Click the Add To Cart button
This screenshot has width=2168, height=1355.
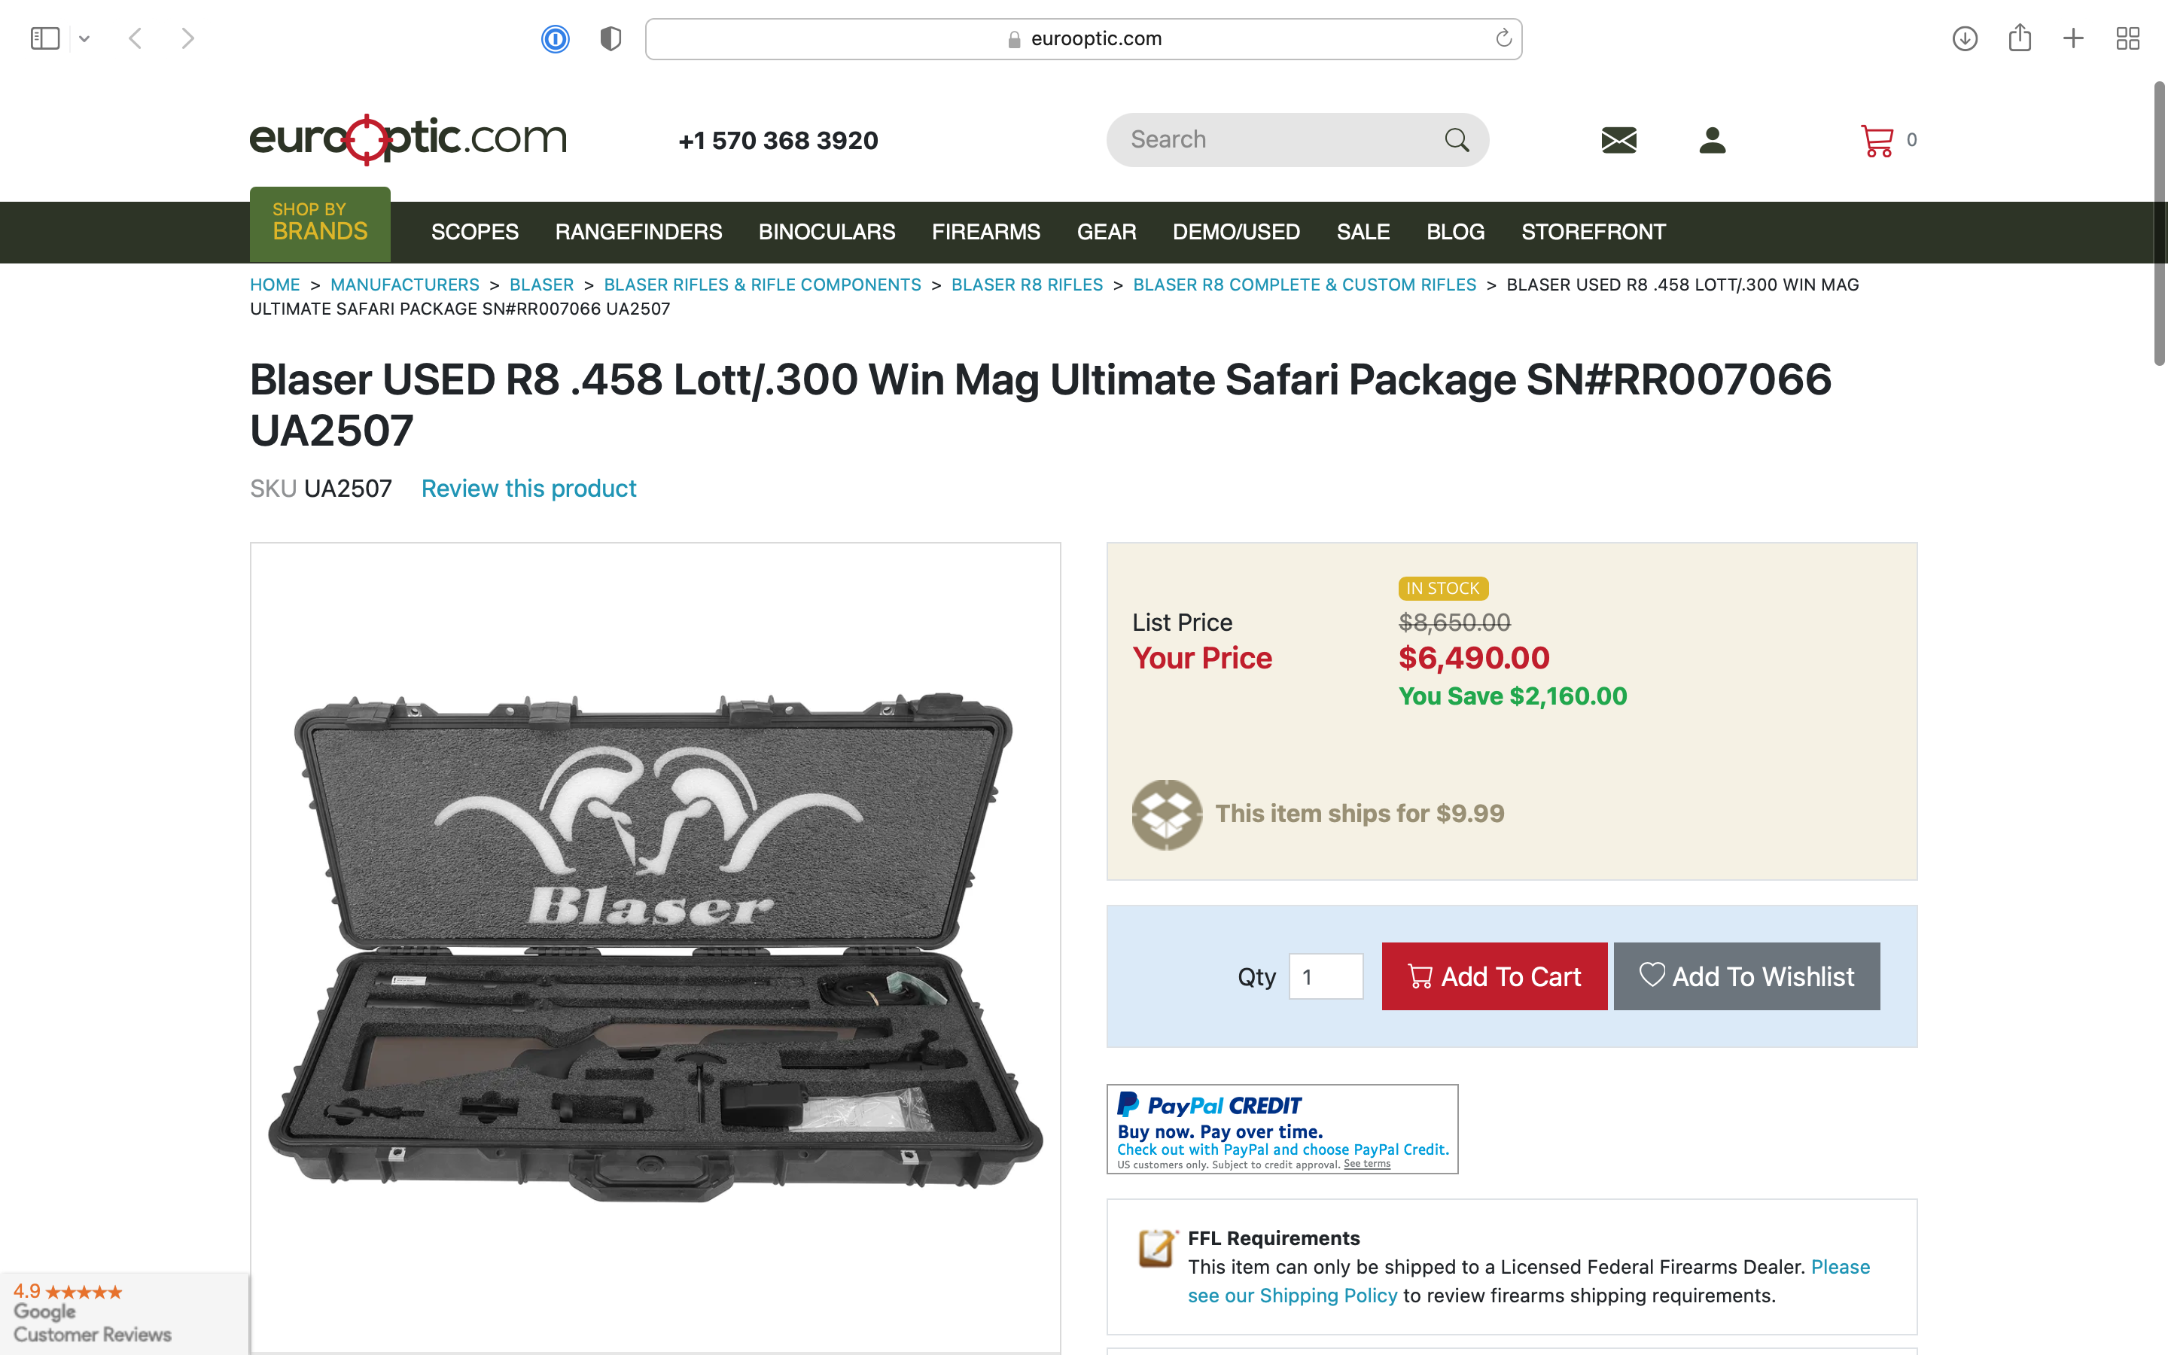(1494, 976)
